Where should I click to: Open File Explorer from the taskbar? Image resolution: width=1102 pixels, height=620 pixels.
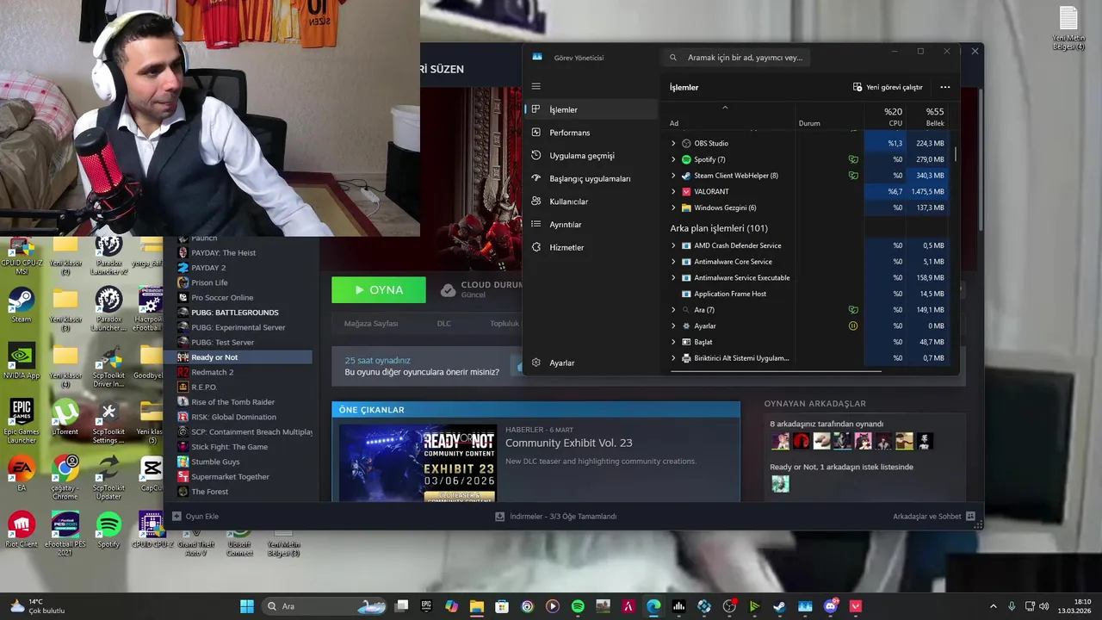(x=477, y=606)
